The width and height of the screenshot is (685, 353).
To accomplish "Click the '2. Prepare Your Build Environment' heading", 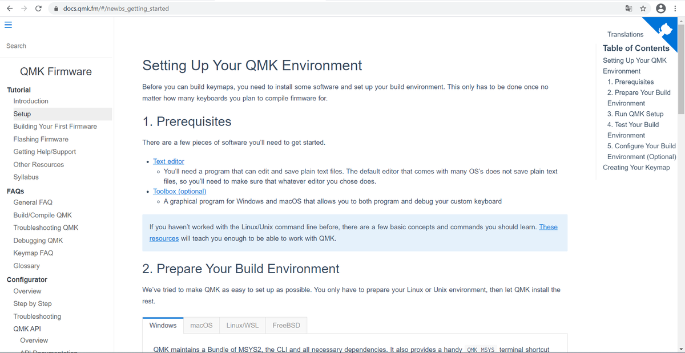I will click(241, 269).
